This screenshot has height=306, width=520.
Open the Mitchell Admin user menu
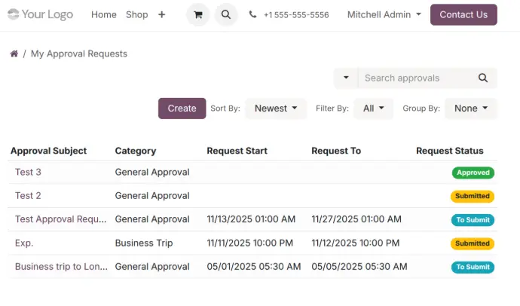click(384, 14)
